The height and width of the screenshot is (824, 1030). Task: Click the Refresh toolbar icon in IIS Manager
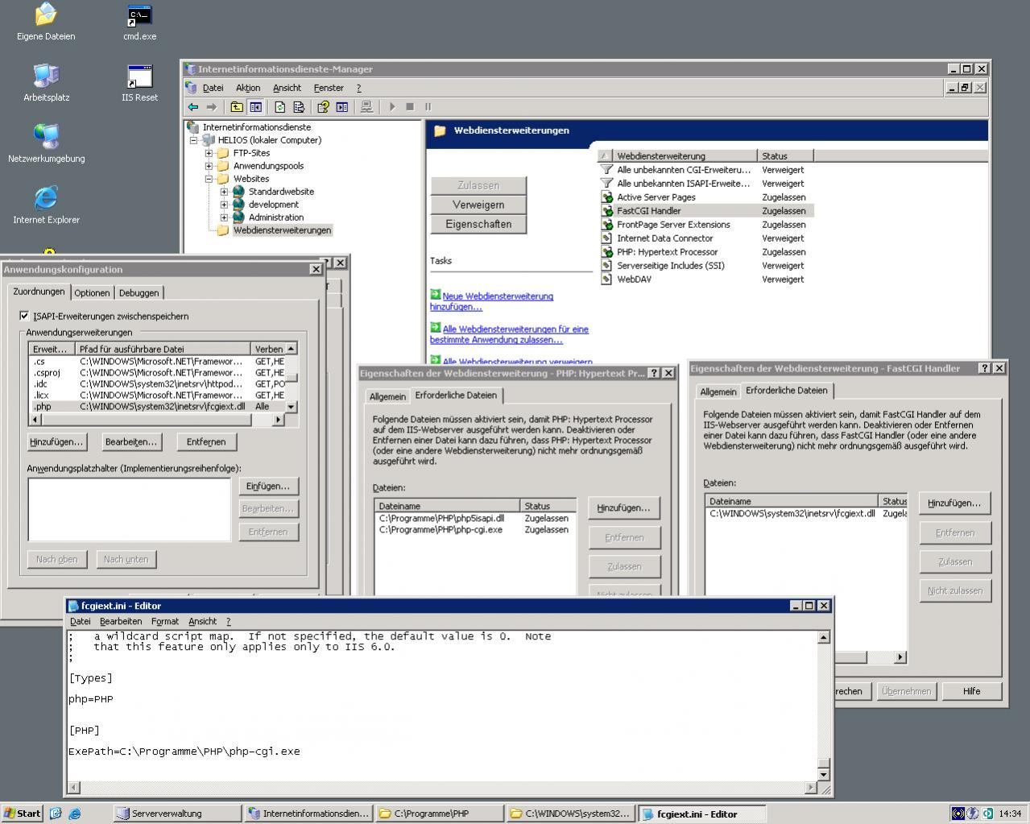pos(280,106)
